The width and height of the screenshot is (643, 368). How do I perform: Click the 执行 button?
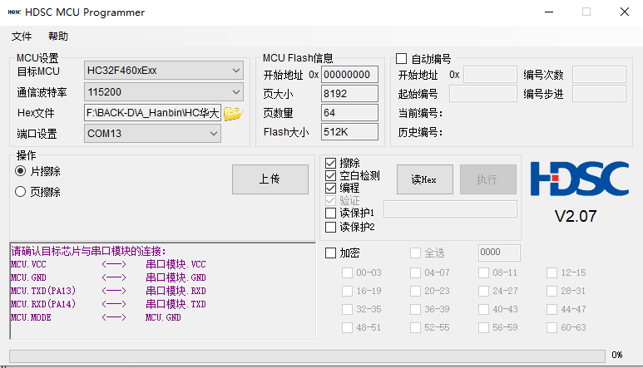[x=488, y=179]
